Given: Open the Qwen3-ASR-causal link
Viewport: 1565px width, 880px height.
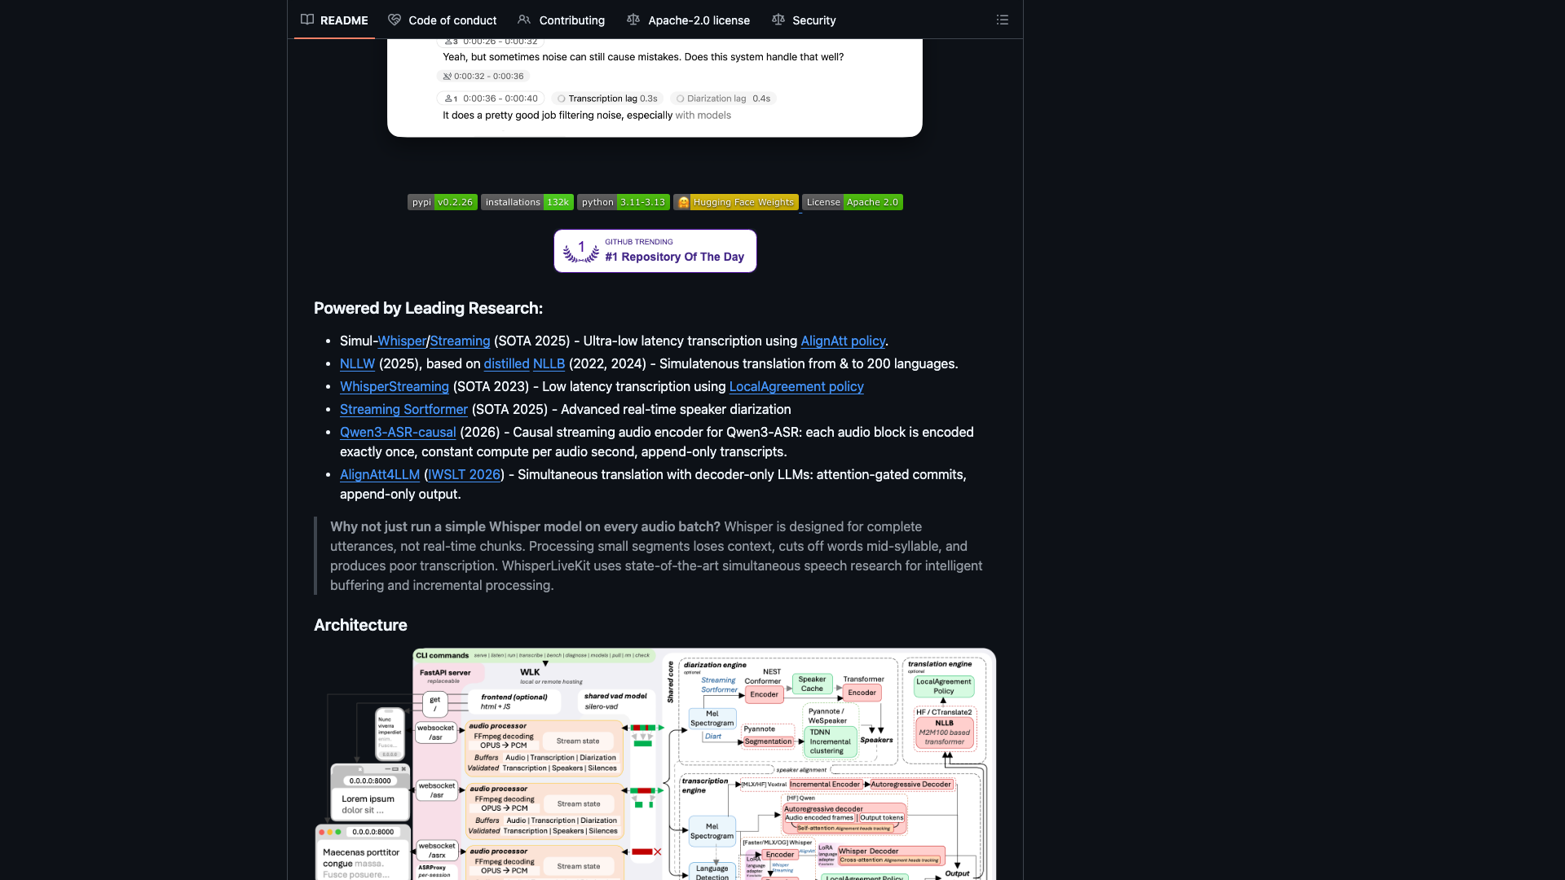Looking at the screenshot, I should coord(398,433).
